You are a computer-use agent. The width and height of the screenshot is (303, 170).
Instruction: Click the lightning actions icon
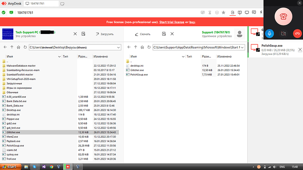(261, 13)
